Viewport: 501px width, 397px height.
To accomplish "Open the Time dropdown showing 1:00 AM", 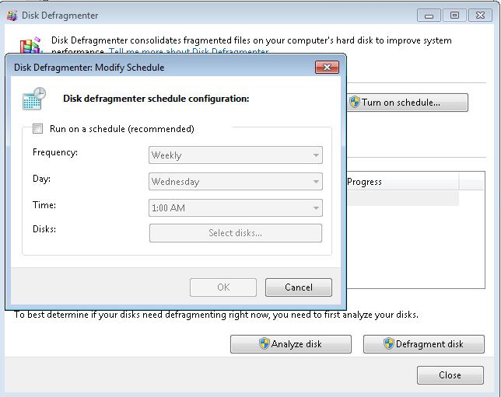I will pos(235,208).
